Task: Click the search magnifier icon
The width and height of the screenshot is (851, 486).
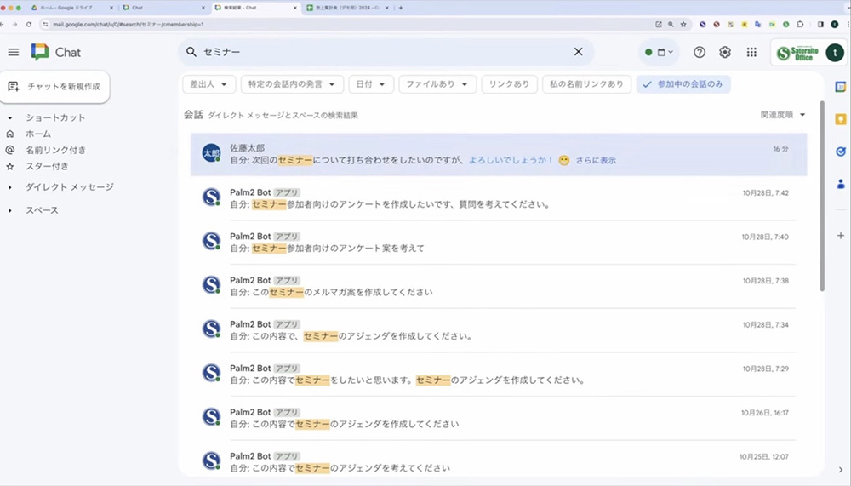Action: pyautogui.click(x=191, y=52)
